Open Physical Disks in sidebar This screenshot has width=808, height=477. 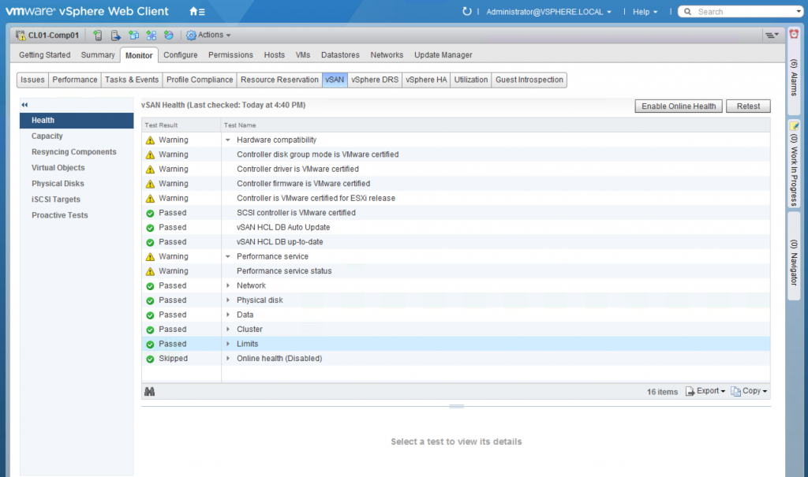58,184
